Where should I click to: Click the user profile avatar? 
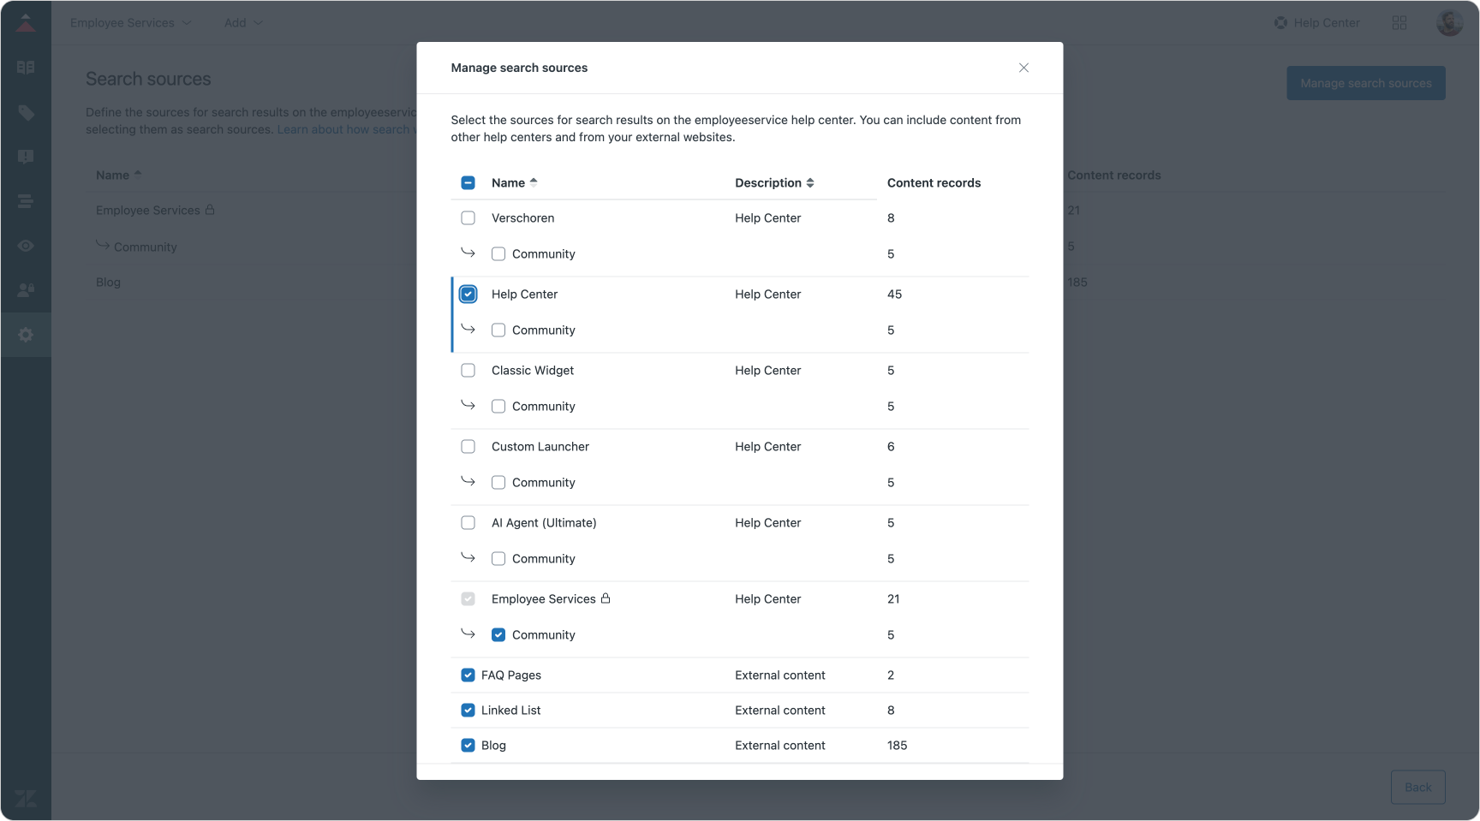1449,23
